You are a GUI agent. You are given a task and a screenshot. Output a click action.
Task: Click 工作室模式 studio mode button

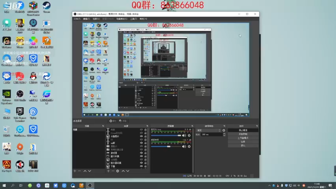tap(243, 138)
